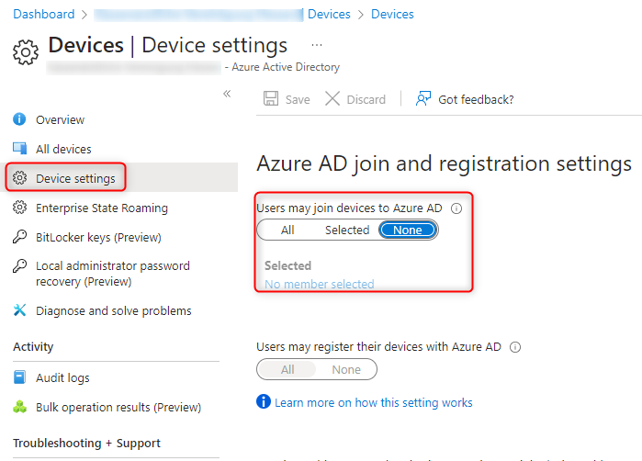Click the Diagnose and solve problems wrench icon

click(19, 309)
